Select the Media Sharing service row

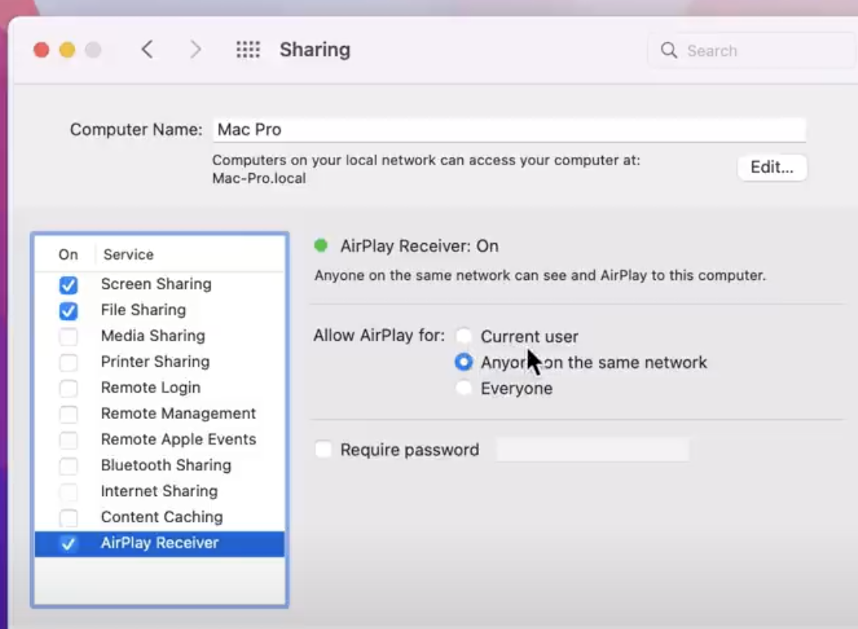(x=160, y=335)
